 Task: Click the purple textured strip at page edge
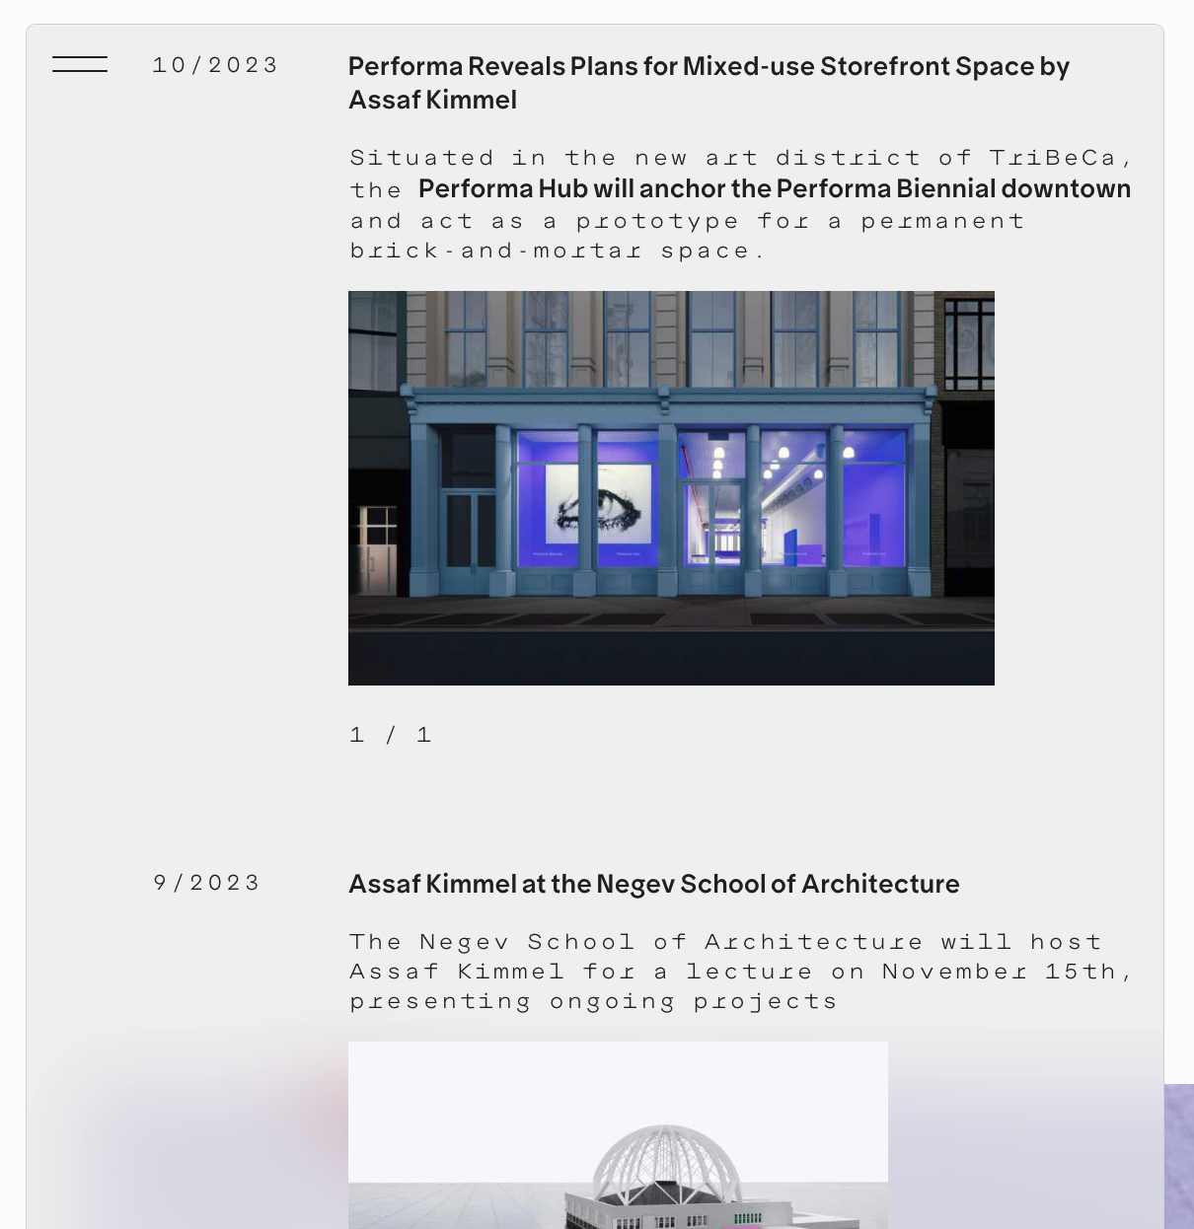click(1179, 1156)
